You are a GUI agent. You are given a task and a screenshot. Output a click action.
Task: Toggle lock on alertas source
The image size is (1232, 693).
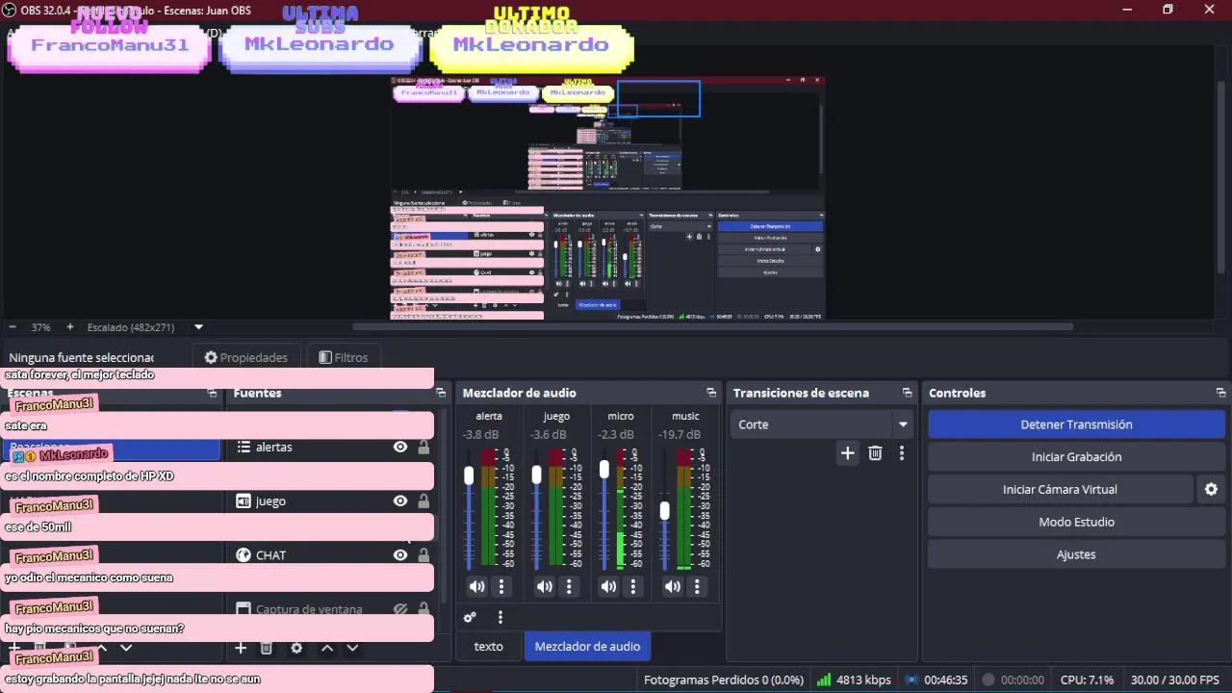coord(423,447)
